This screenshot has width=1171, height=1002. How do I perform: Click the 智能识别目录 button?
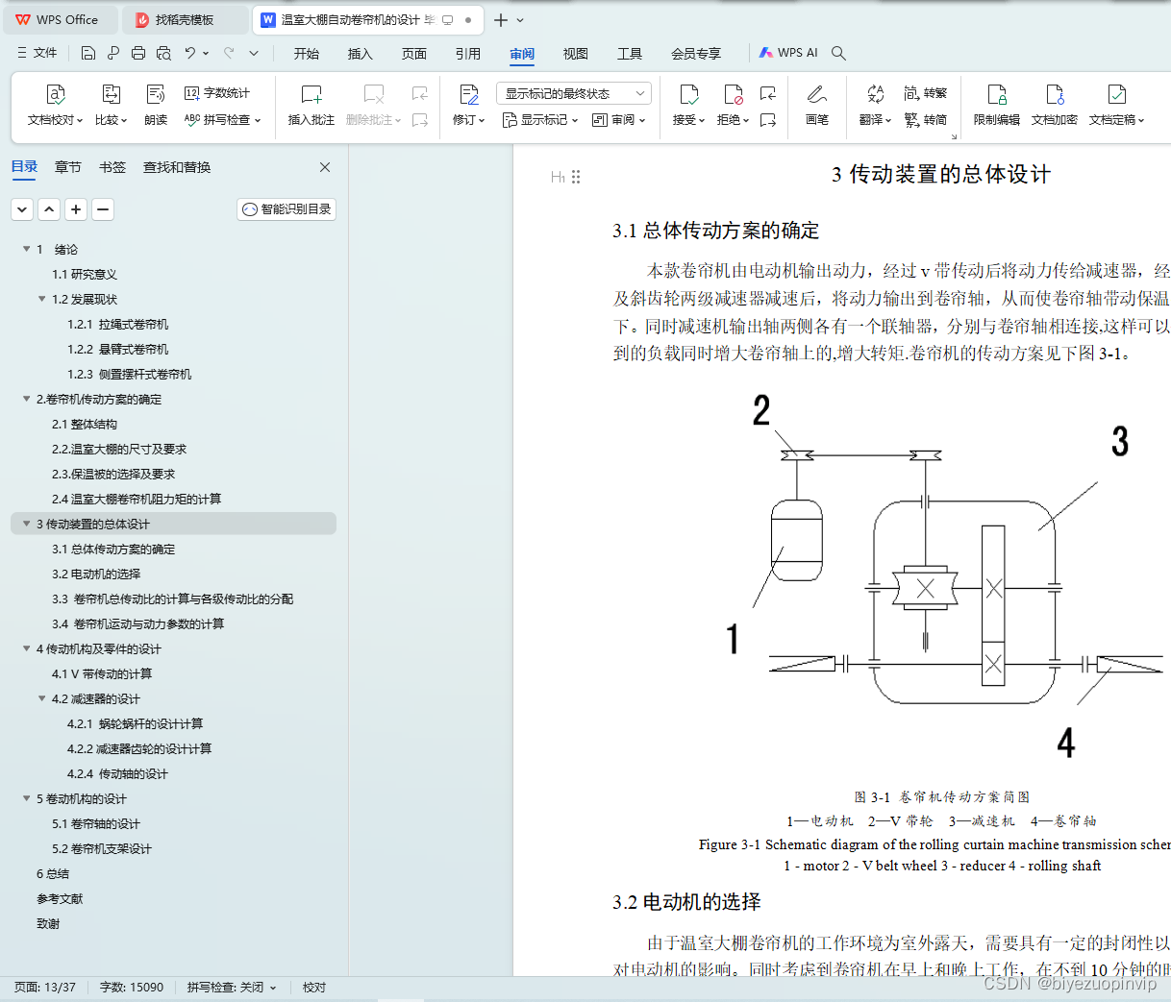click(x=287, y=209)
